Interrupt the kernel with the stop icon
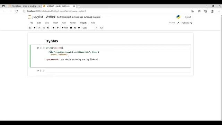 [71, 28]
